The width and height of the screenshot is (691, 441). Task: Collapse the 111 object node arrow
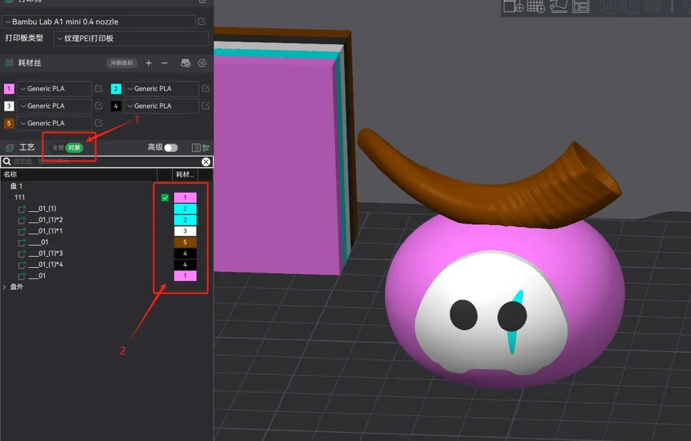pyautogui.click(x=8, y=197)
